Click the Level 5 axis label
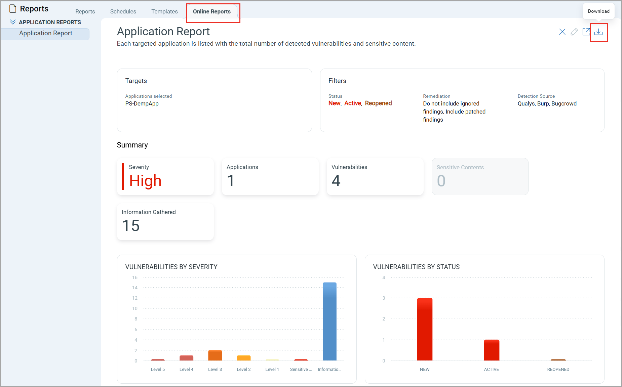The image size is (622, 387). point(158,369)
